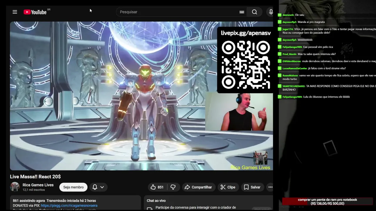
Task: Click deonzuck's chat message 'Ele saiu'
Action: (x=300, y=15)
